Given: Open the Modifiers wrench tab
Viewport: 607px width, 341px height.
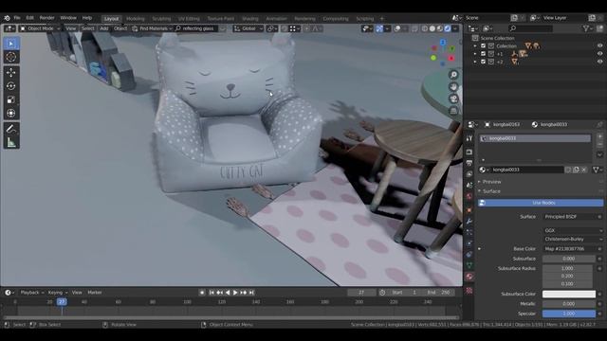Looking at the screenshot, I should click(469, 221).
